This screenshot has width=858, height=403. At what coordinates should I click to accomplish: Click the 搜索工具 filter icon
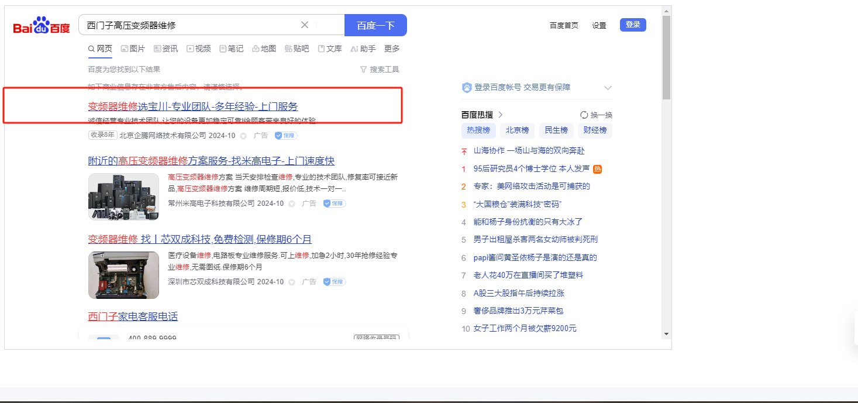pyautogui.click(x=364, y=70)
